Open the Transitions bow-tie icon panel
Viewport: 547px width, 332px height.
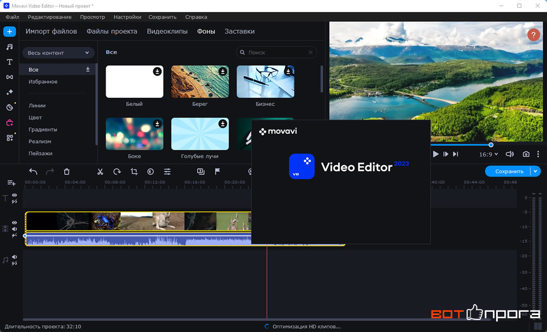9,77
